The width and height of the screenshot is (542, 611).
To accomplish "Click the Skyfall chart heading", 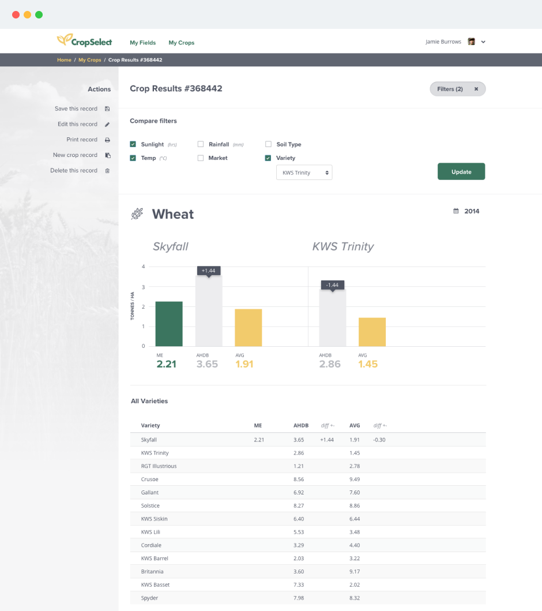I will pos(171,246).
